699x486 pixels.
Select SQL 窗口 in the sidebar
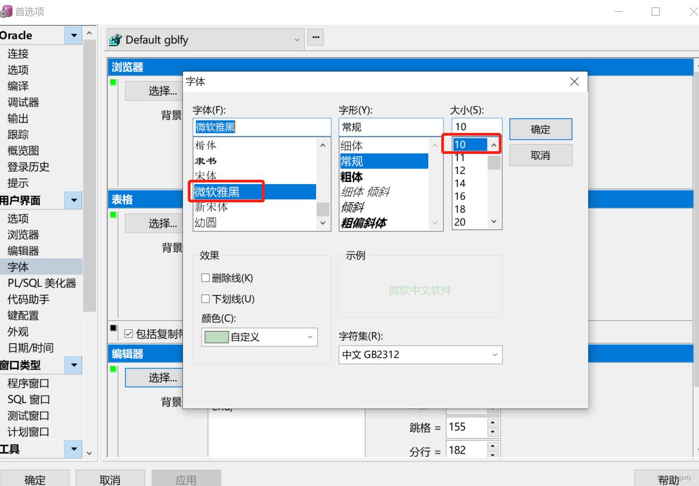[x=29, y=399]
